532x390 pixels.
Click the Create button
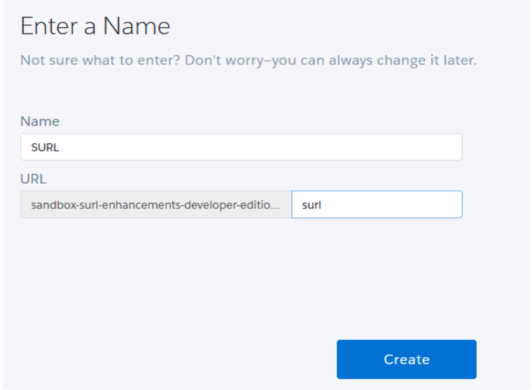tap(406, 359)
